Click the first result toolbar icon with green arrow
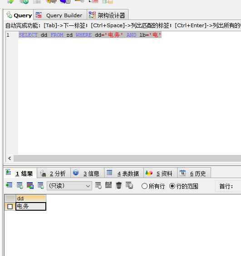The width and height of the screenshot is (241, 256). pos(9,185)
